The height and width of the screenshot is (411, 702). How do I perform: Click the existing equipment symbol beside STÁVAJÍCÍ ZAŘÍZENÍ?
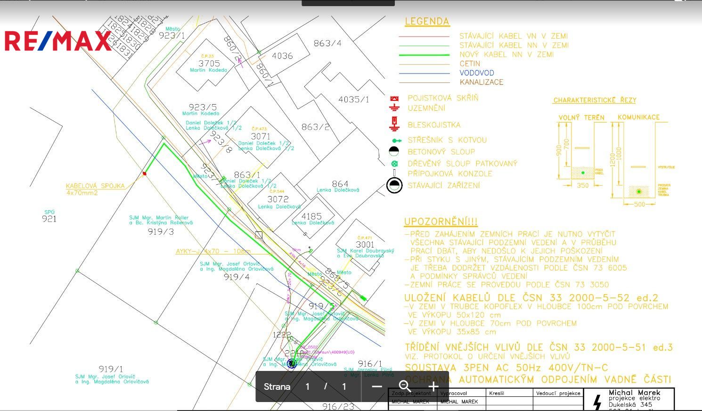point(394,185)
